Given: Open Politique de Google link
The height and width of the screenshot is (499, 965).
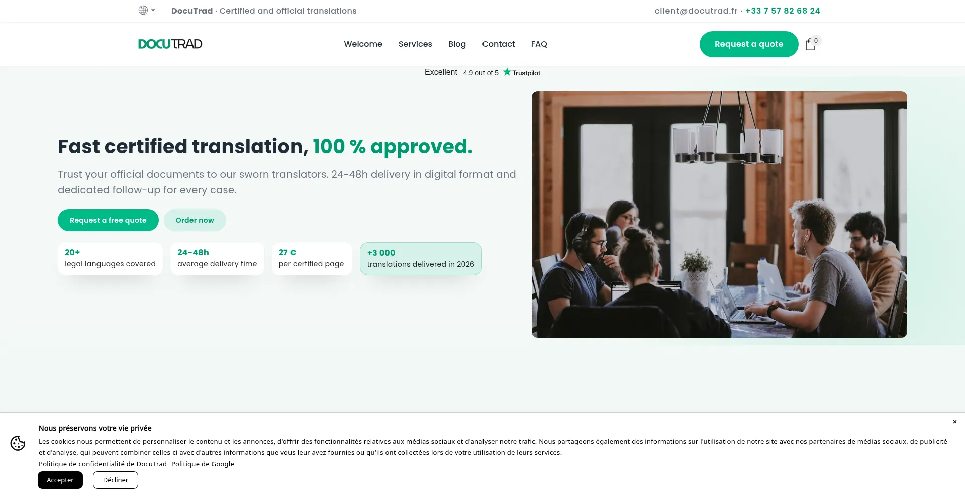Looking at the screenshot, I should [x=203, y=464].
